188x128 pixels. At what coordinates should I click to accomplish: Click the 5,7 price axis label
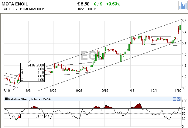tap(184, 21)
